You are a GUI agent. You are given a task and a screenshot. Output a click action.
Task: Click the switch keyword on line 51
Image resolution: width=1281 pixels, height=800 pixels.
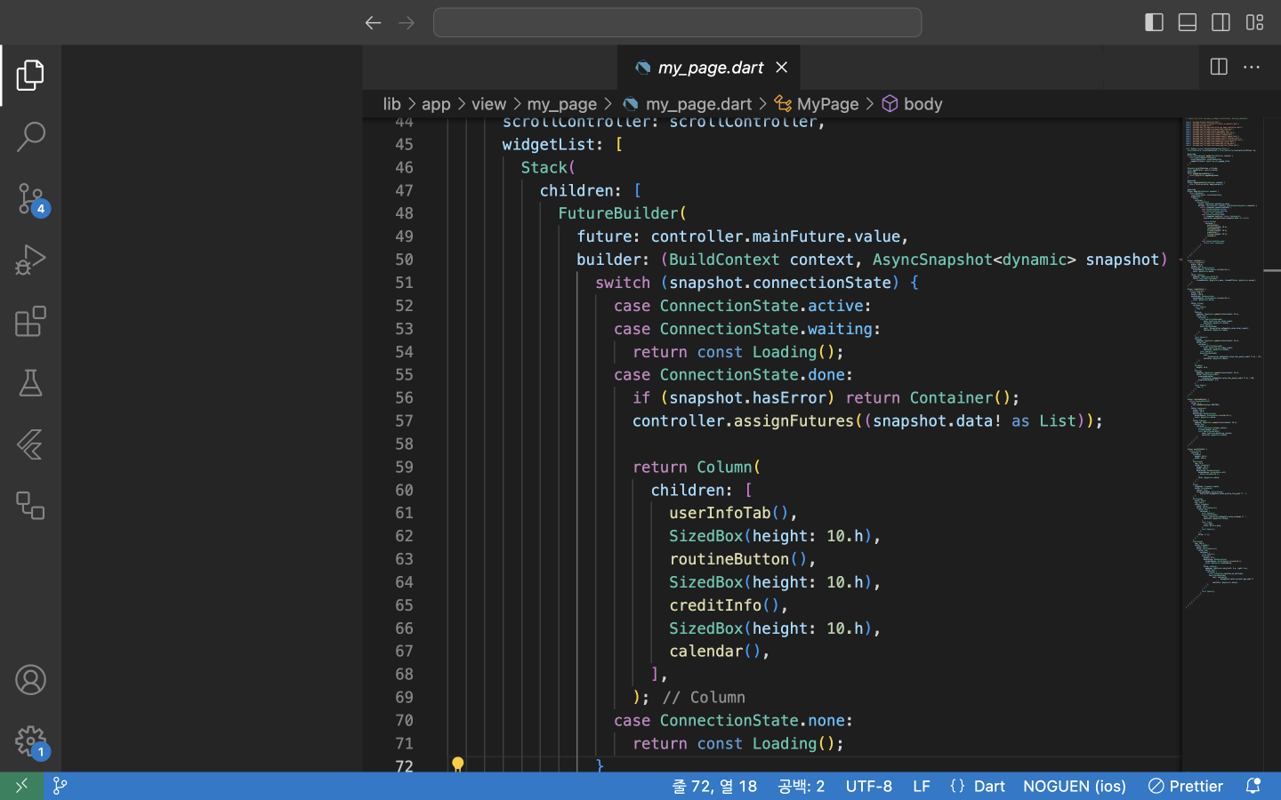pos(623,283)
